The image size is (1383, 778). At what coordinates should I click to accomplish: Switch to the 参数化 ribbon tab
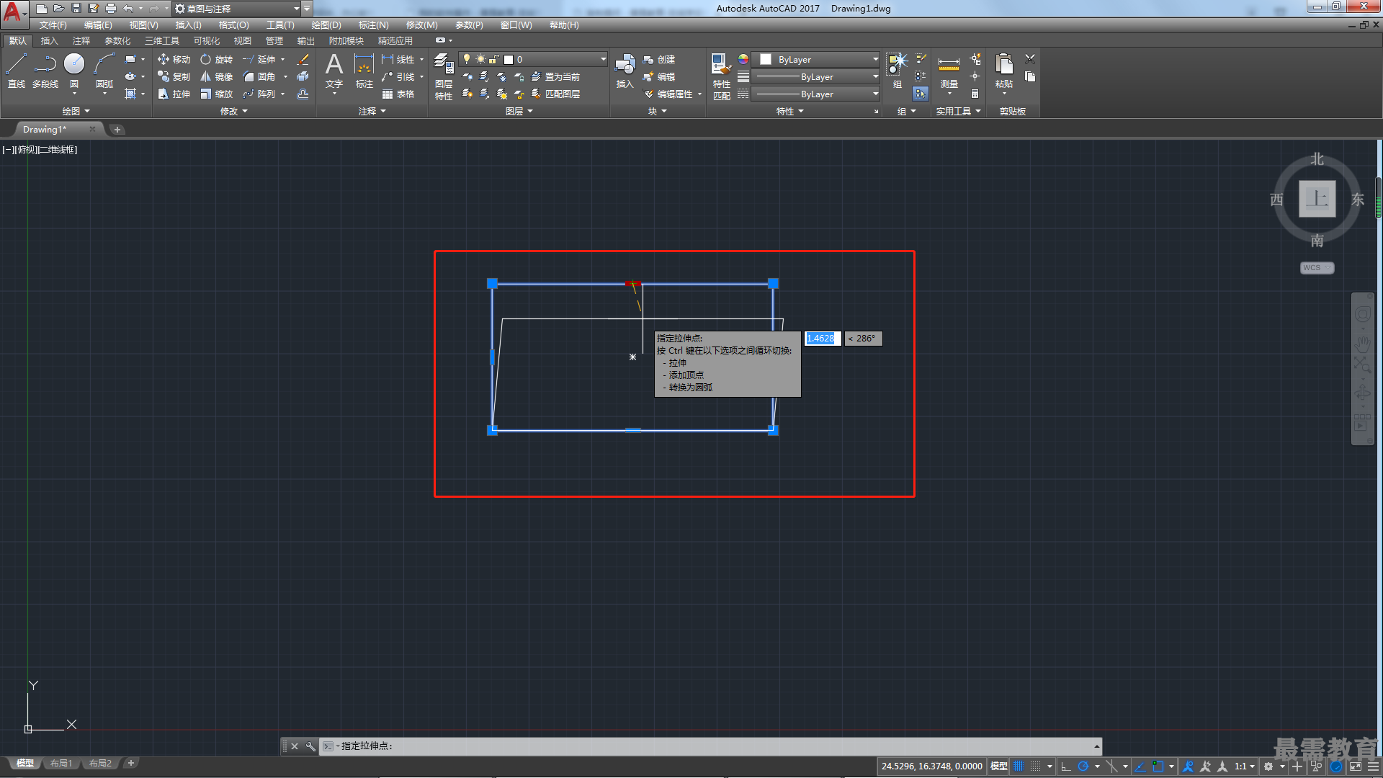pos(117,41)
